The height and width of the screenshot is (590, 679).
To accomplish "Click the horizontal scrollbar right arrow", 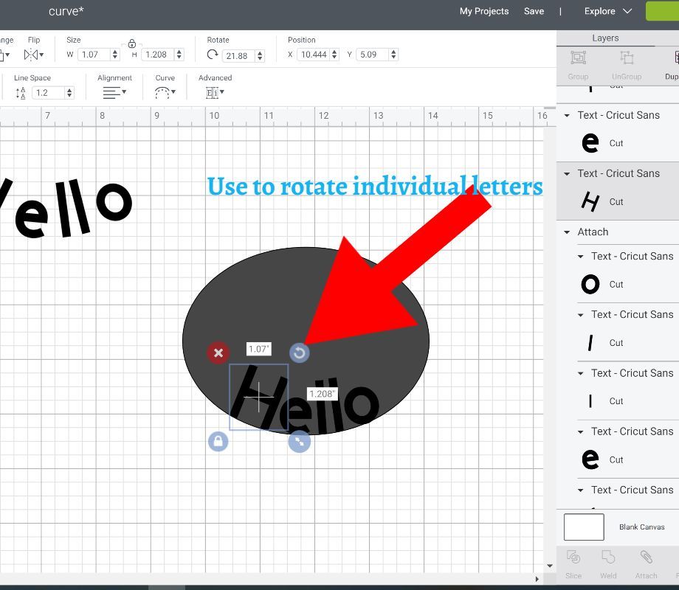I will (537, 579).
